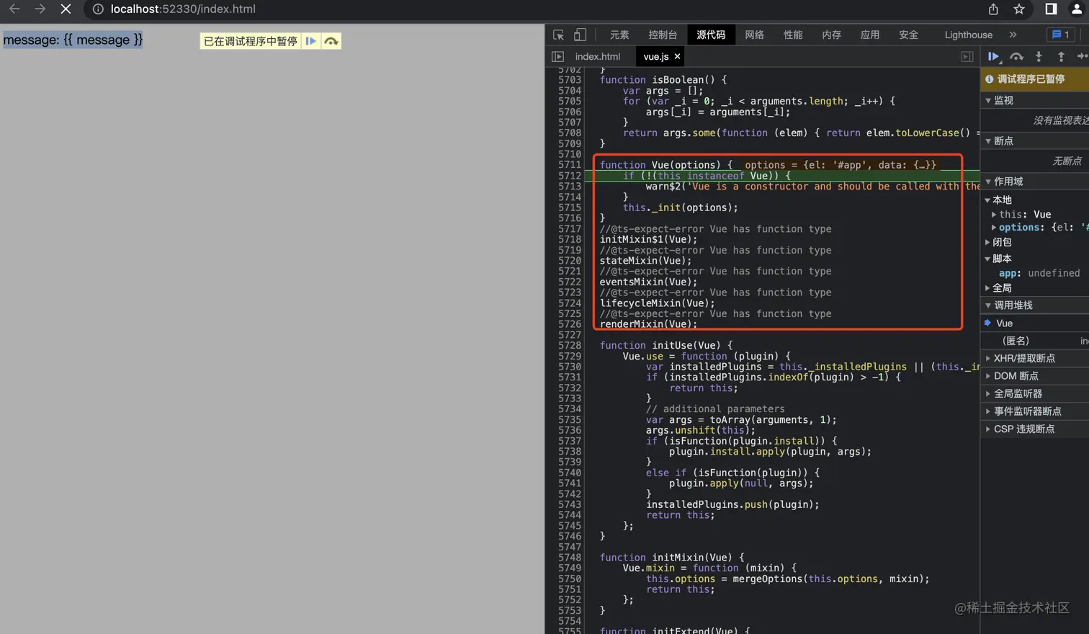The height and width of the screenshot is (634, 1089).
Task: Step into next function call
Action: pos(1039,56)
